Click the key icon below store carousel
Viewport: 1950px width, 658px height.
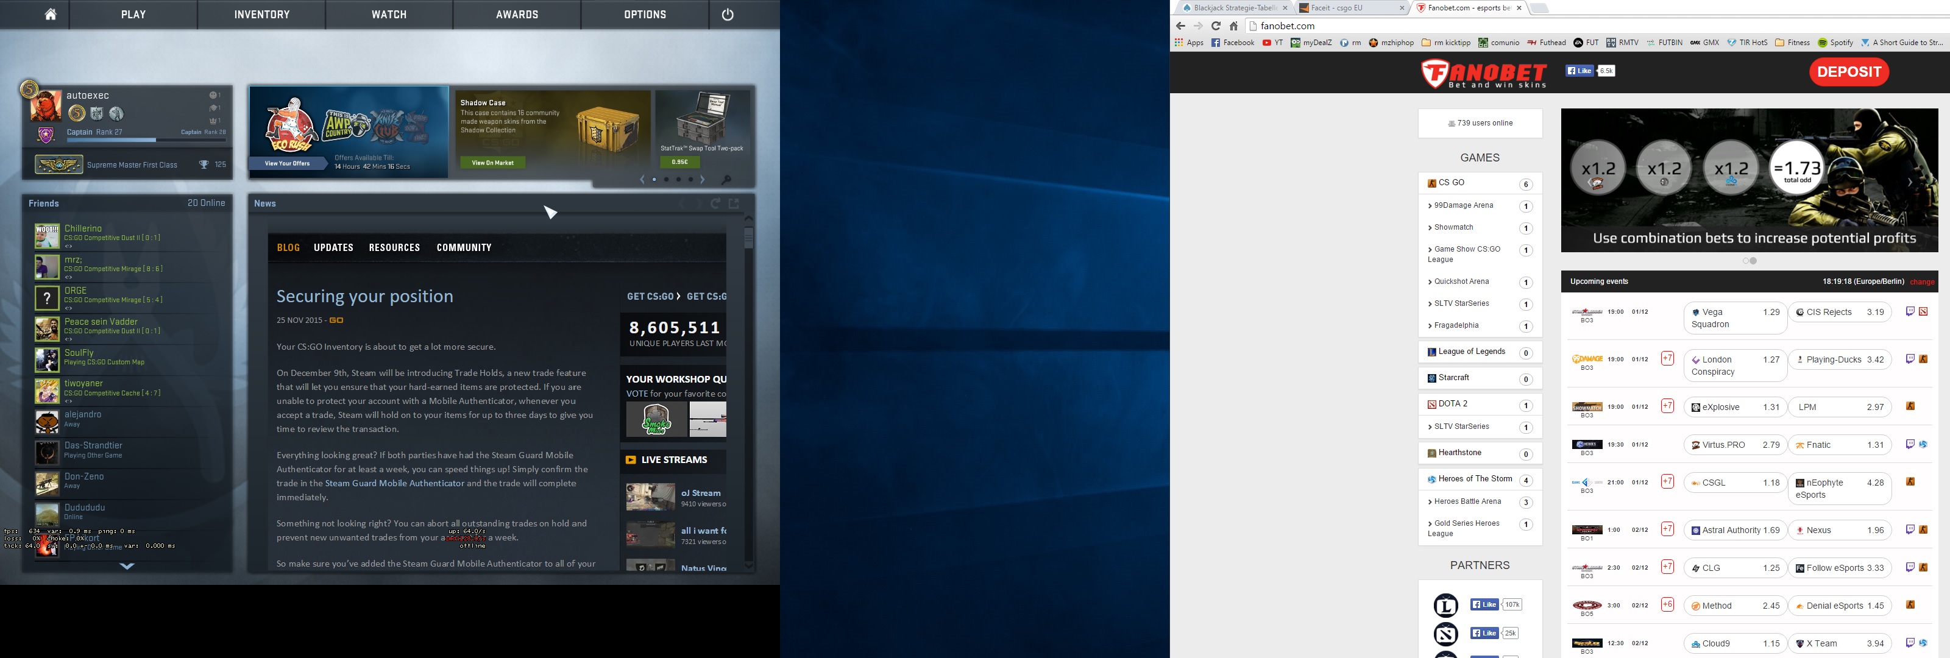[727, 180]
